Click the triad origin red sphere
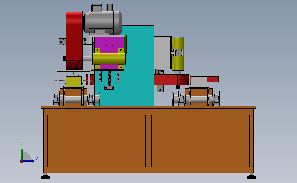 tap(21, 162)
